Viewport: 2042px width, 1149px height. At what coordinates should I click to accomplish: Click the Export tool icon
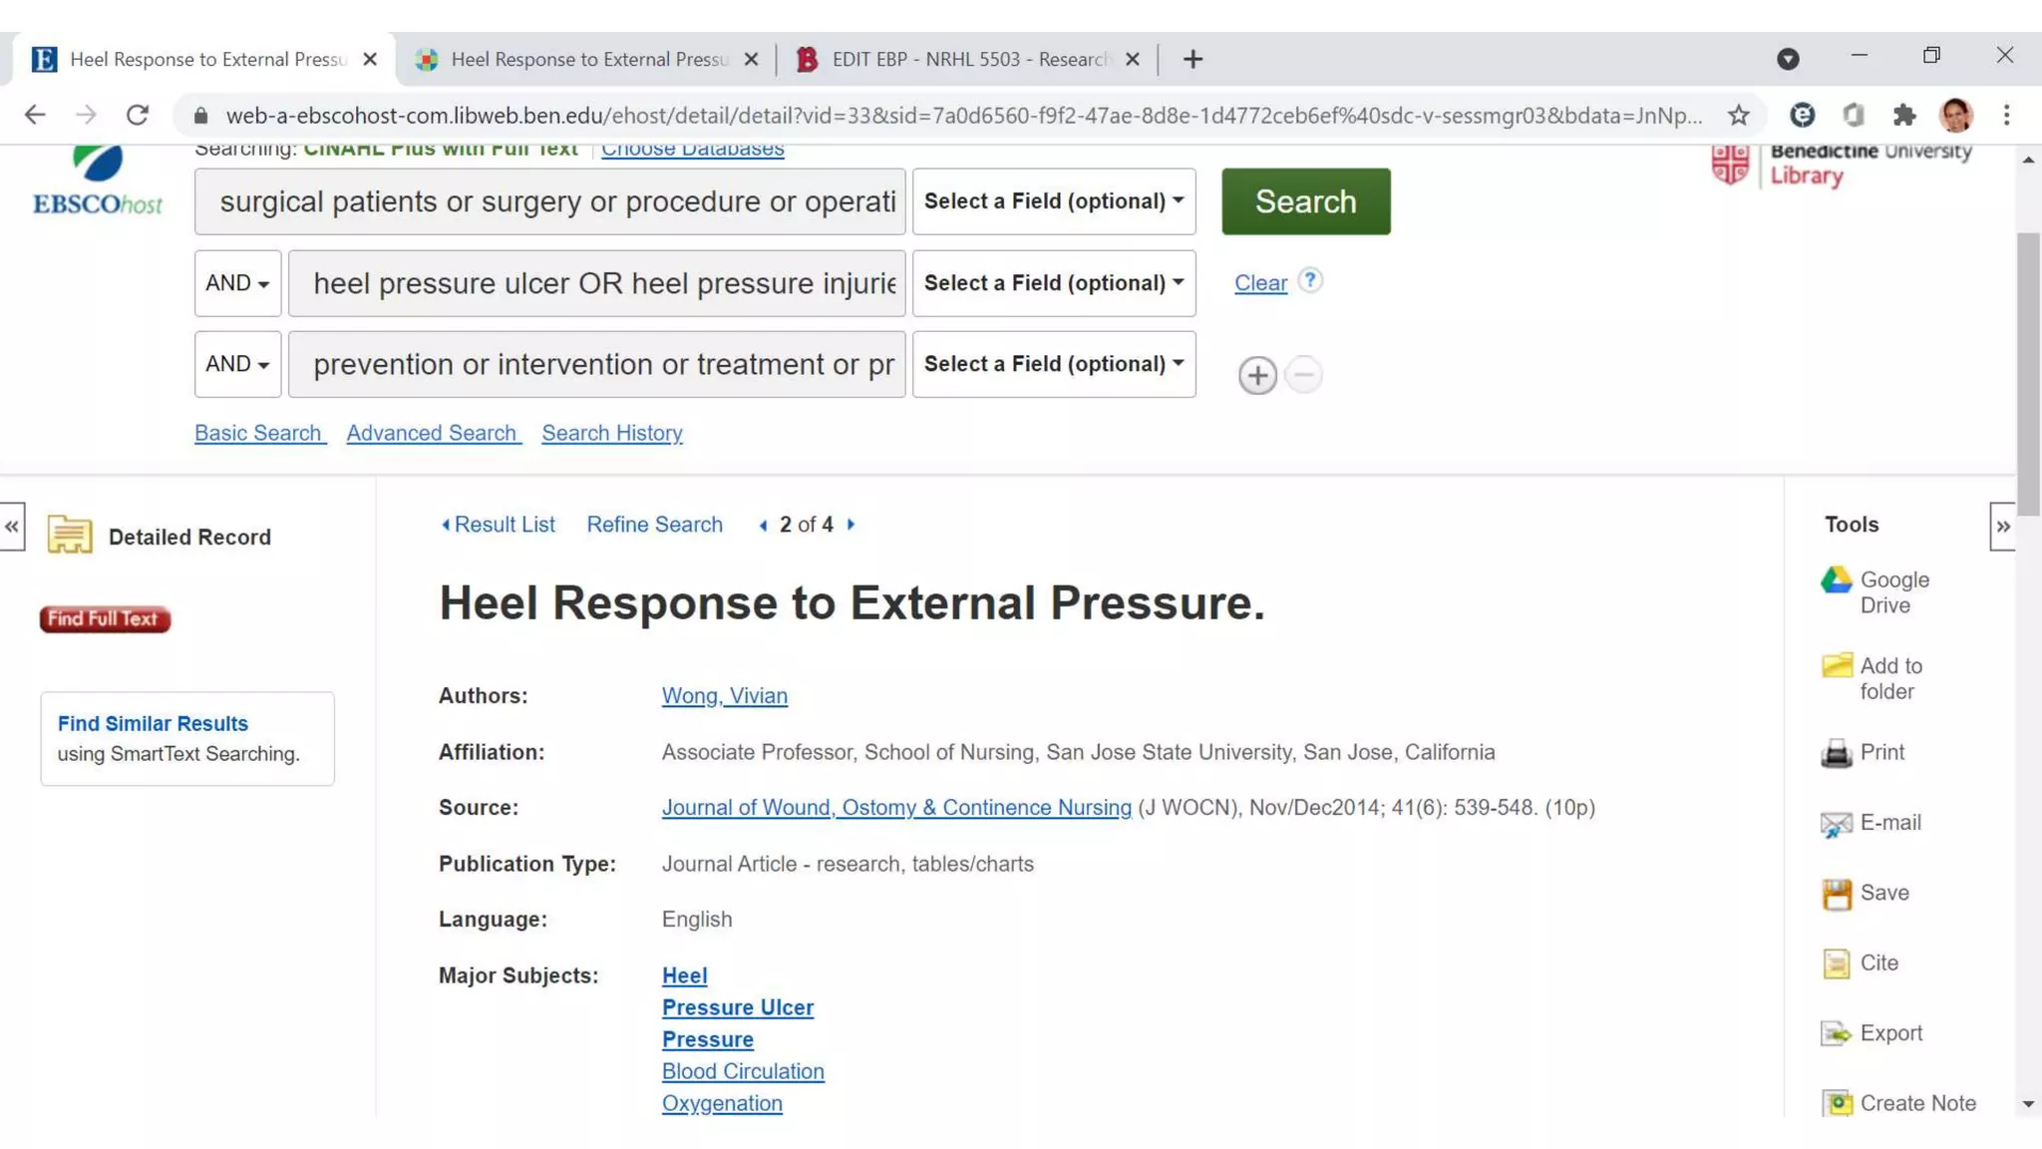click(1836, 1033)
